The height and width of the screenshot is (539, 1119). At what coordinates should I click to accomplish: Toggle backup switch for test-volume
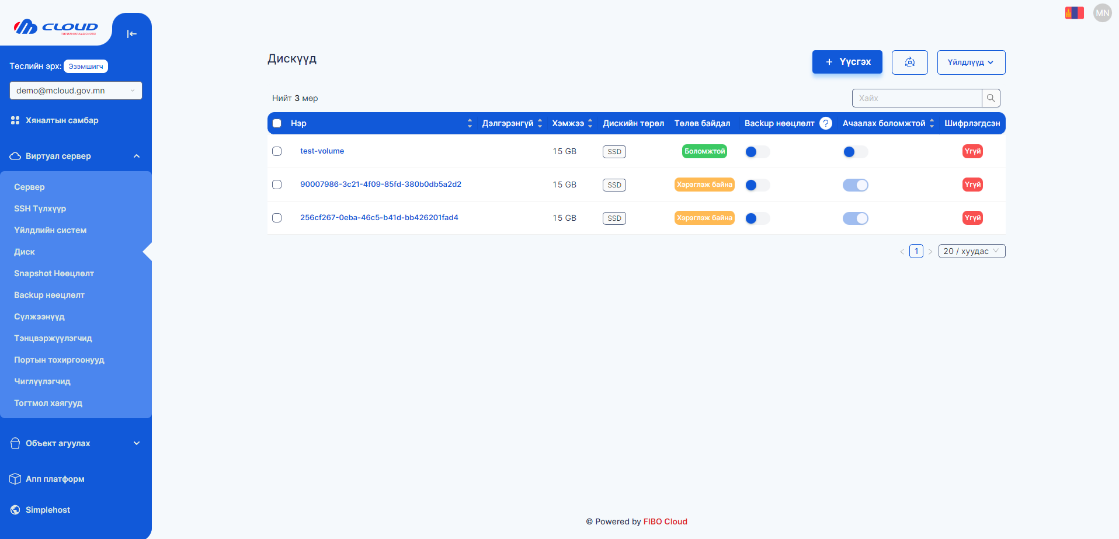[757, 152]
